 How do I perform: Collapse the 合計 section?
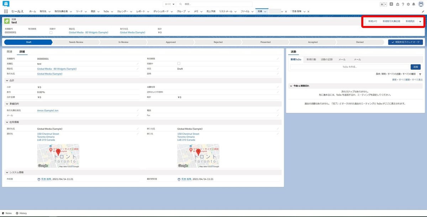pos(6,80)
